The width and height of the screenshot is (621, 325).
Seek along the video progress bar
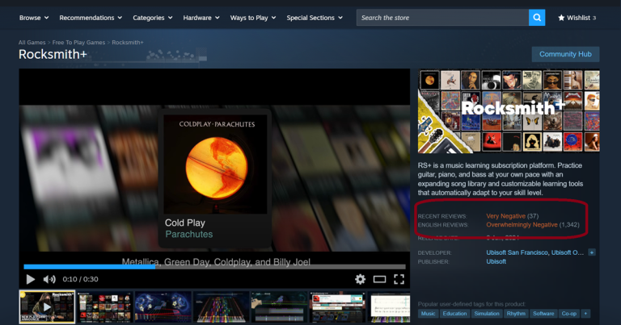coord(214,267)
